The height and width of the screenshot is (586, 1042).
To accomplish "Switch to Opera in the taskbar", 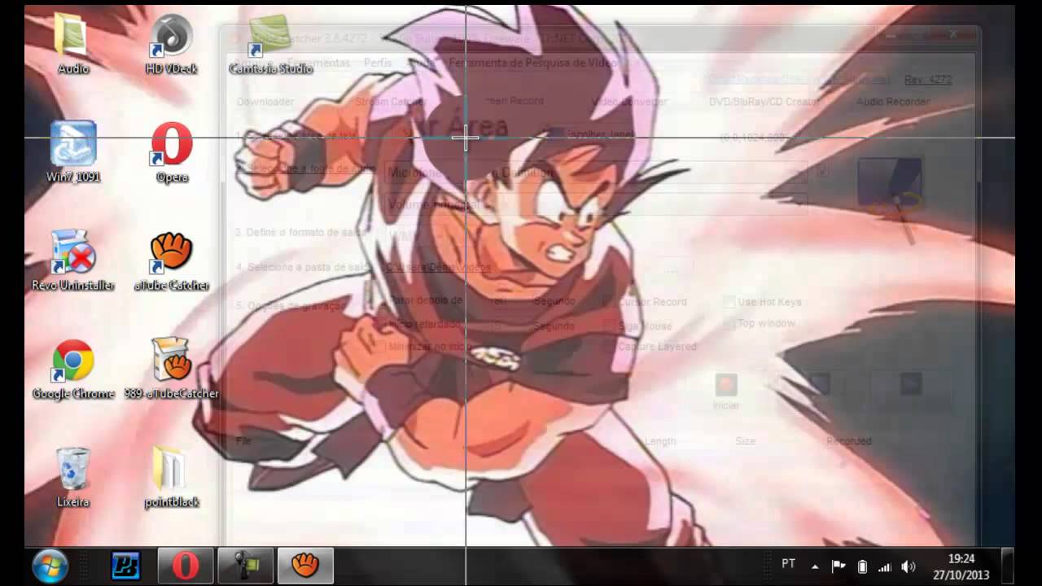I will click(185, 566).
